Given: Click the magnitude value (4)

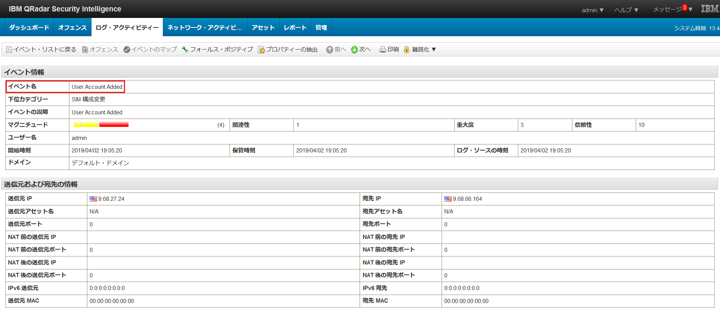Looking at the screenshot, I should click(x=221, y=125).
